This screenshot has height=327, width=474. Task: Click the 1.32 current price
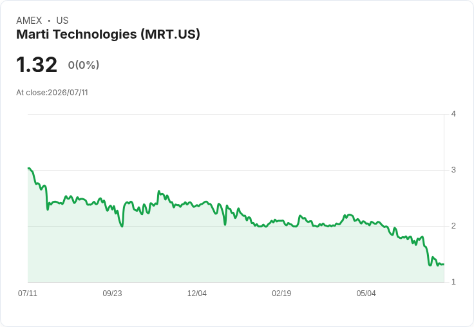pos(37,64)
